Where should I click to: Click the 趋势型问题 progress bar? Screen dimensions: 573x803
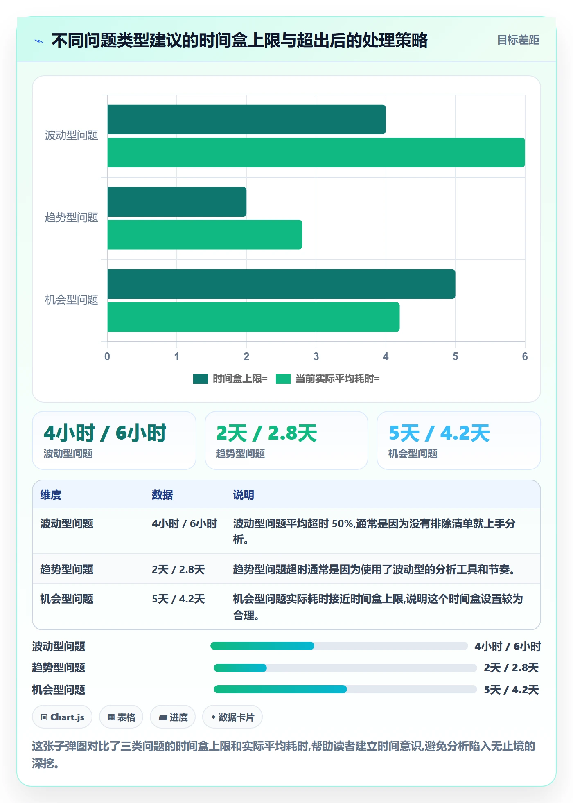click(345, 668)
